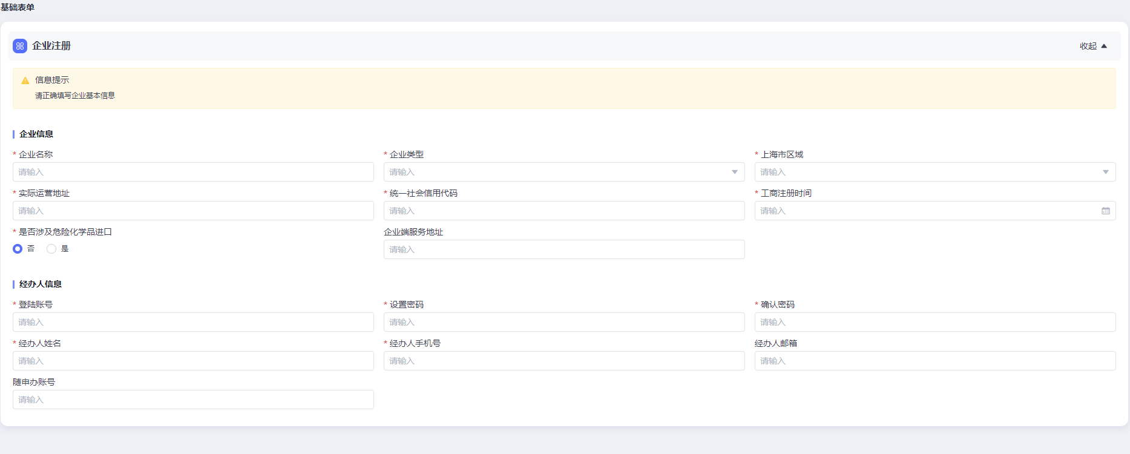The height and width of the screenshot is (454, 1130).
Task: Click the 工商注册时间 field label
Action: 786,193
